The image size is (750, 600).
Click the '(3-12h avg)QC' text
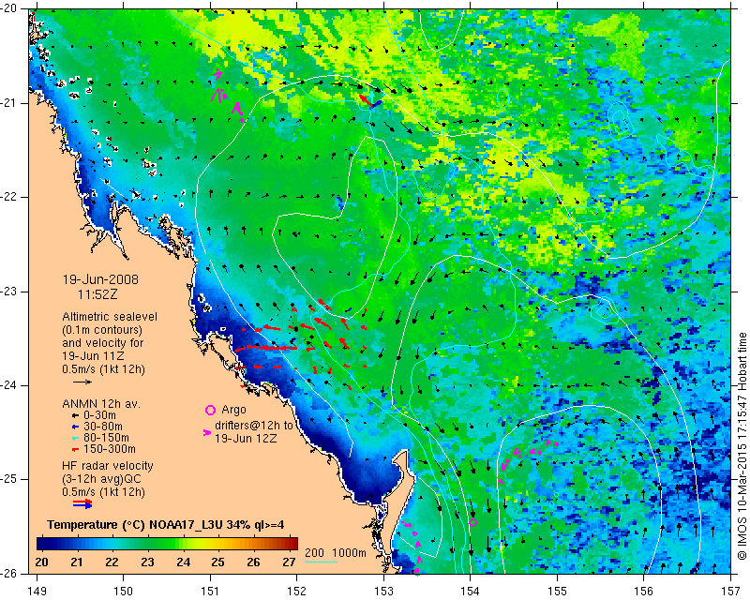[101, 479]
